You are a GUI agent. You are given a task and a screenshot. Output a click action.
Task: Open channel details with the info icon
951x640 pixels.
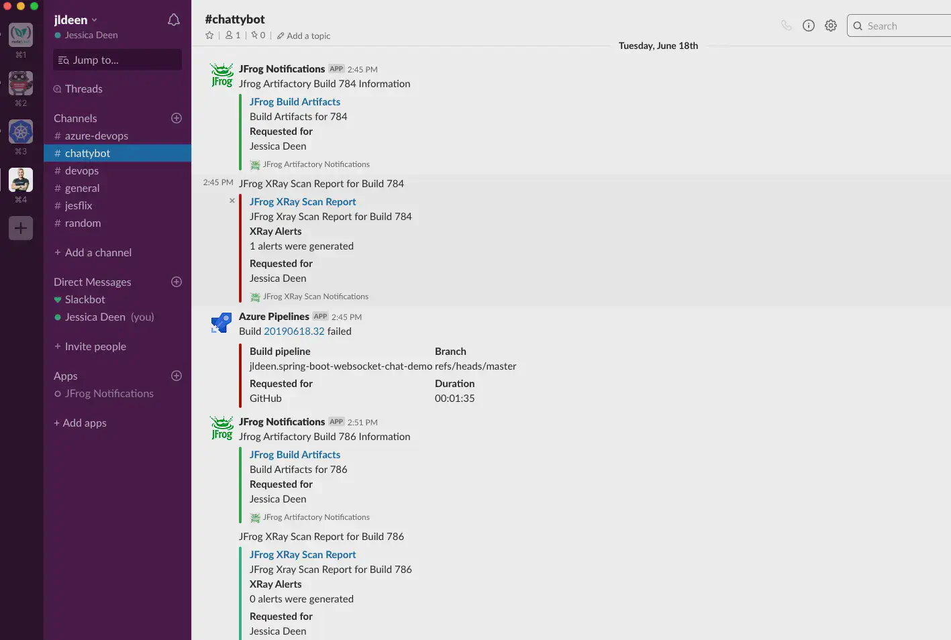click(808, 25)
